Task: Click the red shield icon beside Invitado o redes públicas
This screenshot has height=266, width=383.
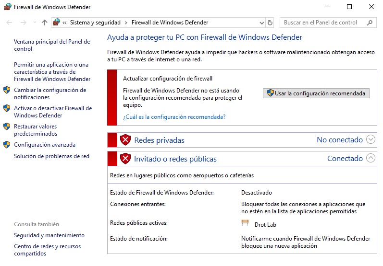Action: pyautogui.click(x=125, y=159)
